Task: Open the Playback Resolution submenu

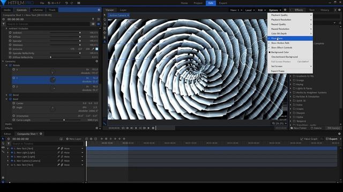Action: 290,20
